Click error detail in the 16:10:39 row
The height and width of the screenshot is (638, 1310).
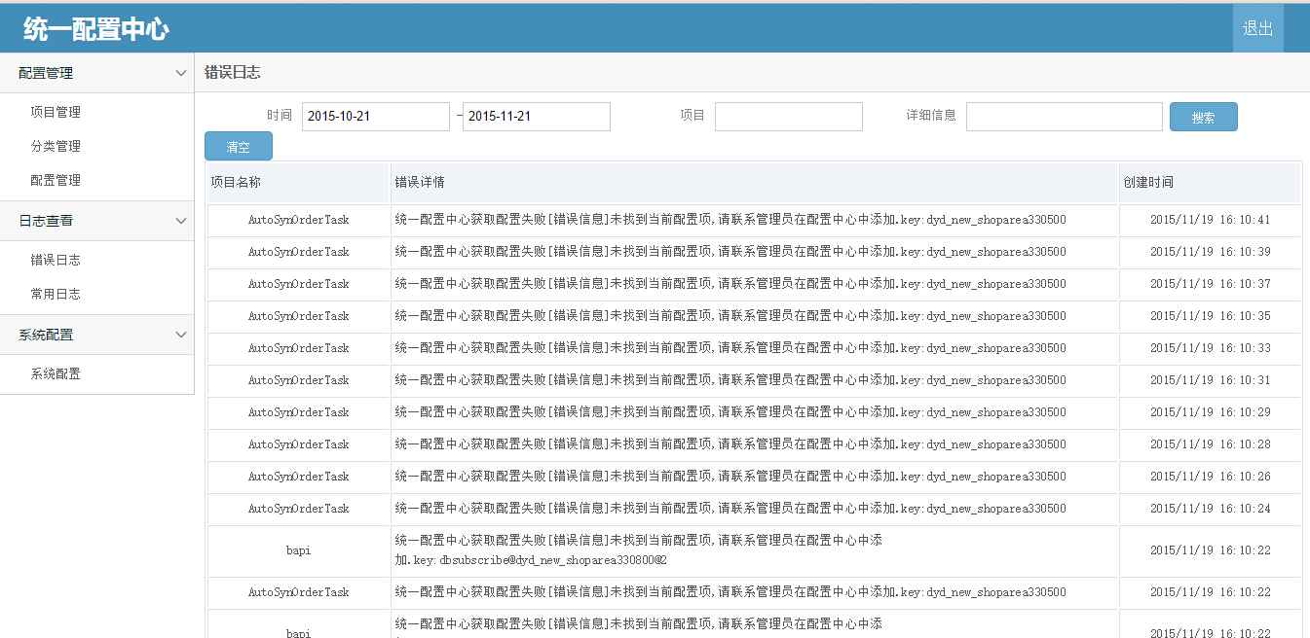point(730,252)
